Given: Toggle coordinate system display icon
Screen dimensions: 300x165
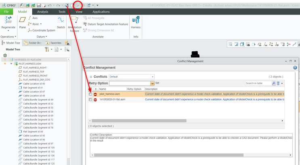Looking at the screenshot, I should [x=277, y=44].
